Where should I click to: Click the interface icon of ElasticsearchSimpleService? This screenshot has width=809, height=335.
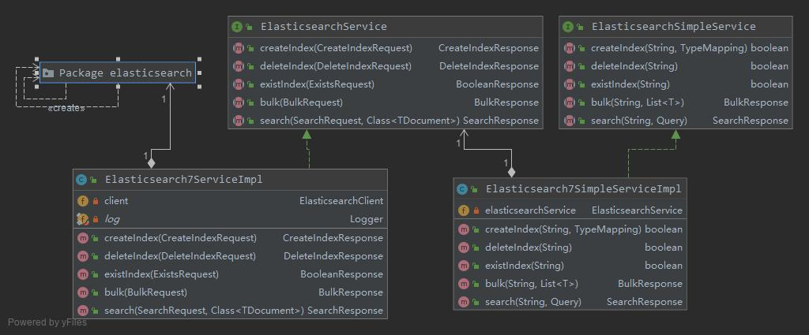(x=568, y=26)
